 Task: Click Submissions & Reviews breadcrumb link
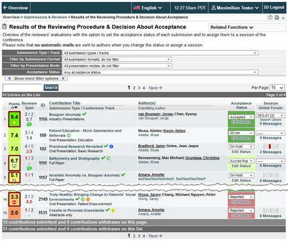click(45, 17)
